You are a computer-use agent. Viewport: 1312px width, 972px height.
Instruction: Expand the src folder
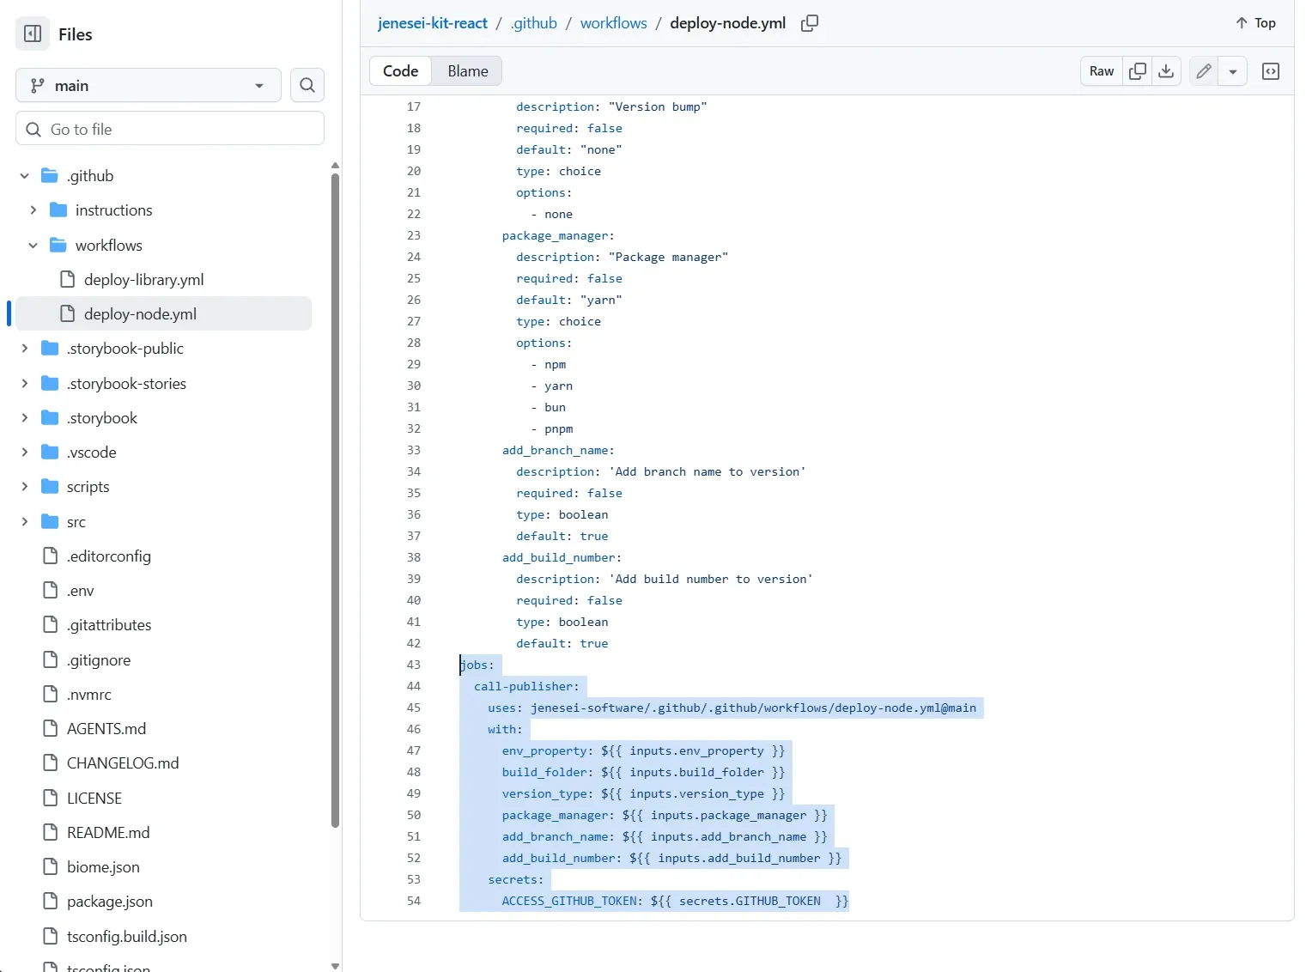[24, 522]
